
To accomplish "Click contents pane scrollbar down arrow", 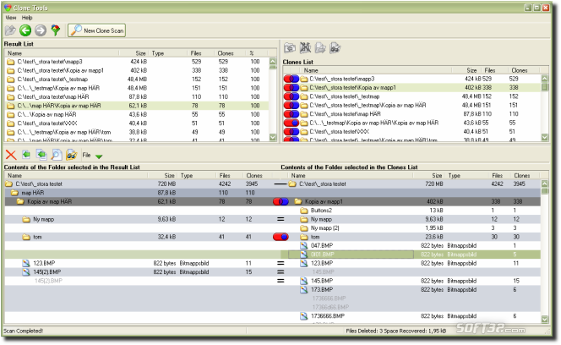I will pos(545,319).
